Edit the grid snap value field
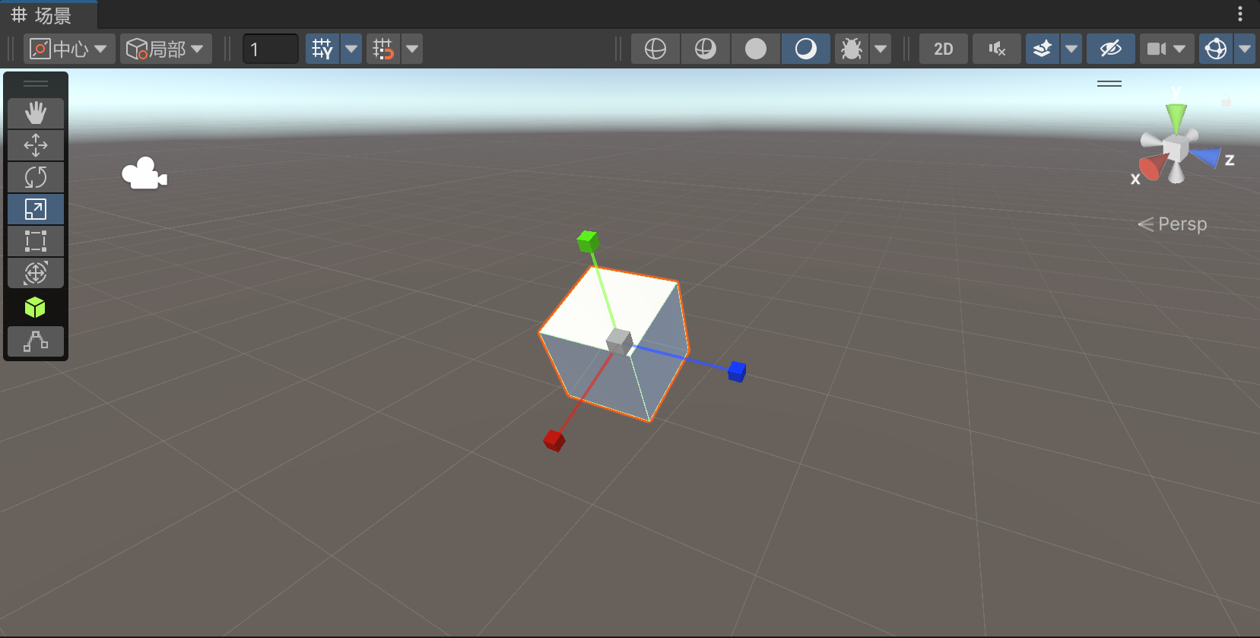The height and width of the screenshot is (638, 1260). tap(270, 49)
